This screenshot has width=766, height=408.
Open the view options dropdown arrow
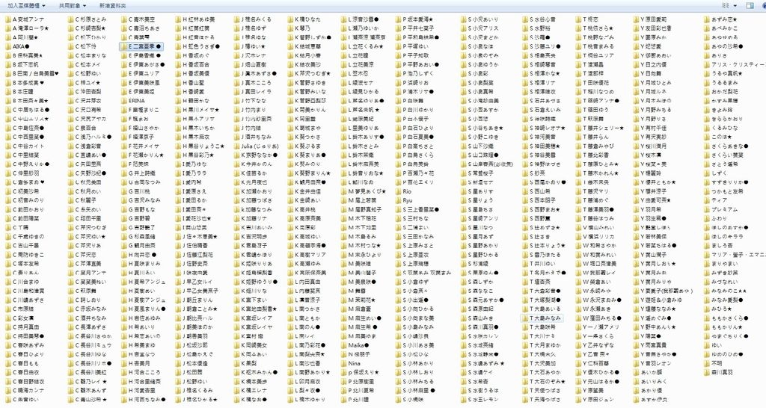(735, 6)
